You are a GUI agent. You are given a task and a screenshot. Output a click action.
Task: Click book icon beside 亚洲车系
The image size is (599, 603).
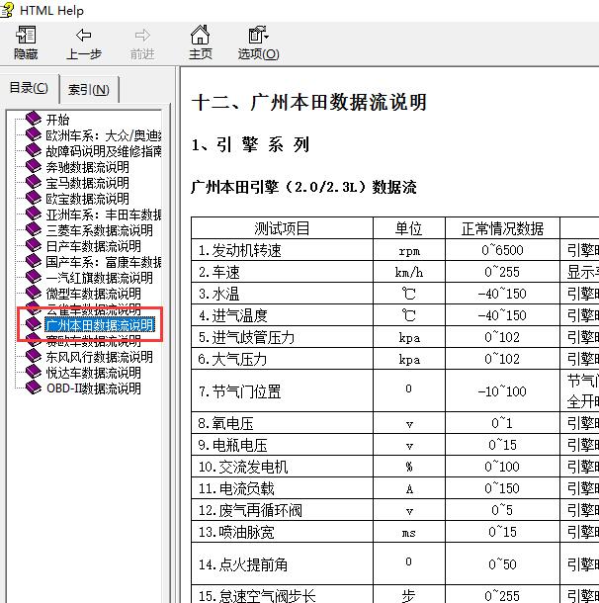pyautogui.click(x=34, y=214)
